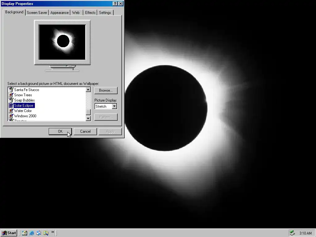Screen dimensions: 316x237
Task: Go to the Effects tab
Action: [x=90, y=12]
